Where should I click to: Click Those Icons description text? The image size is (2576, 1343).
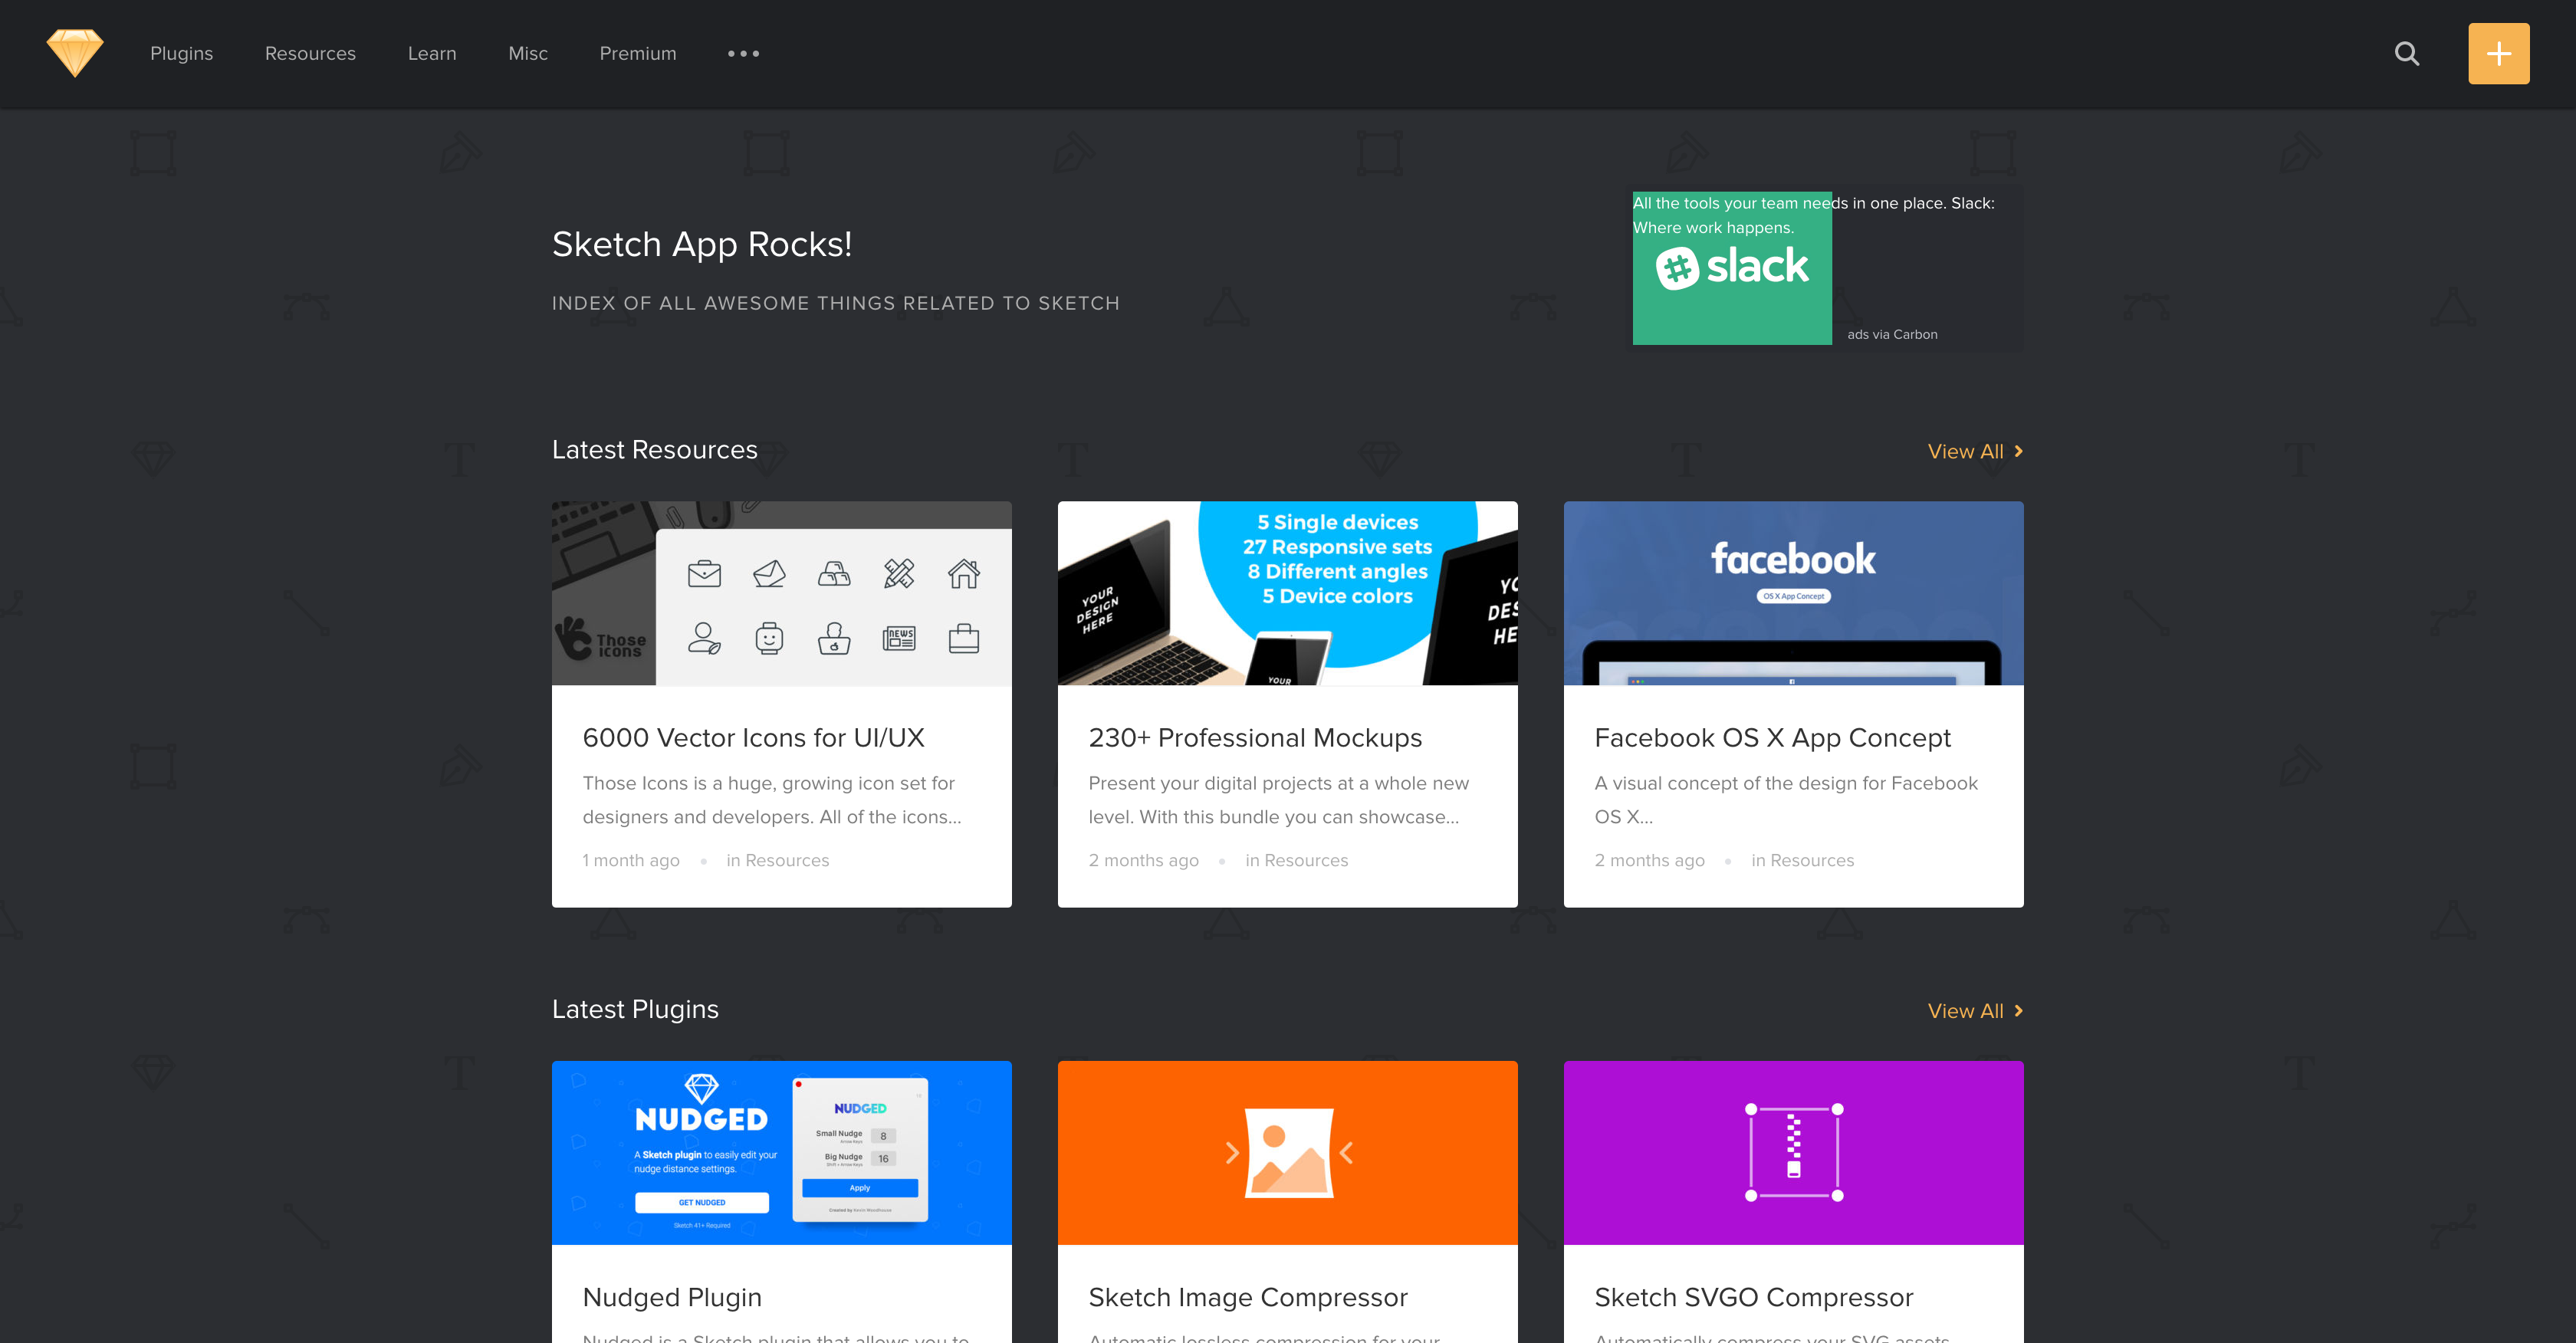pos(771,800)
